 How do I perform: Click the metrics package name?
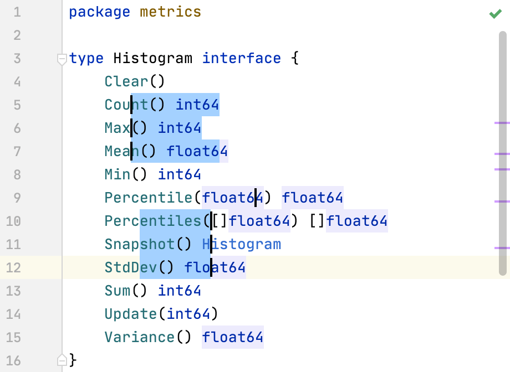click(170, 11)
